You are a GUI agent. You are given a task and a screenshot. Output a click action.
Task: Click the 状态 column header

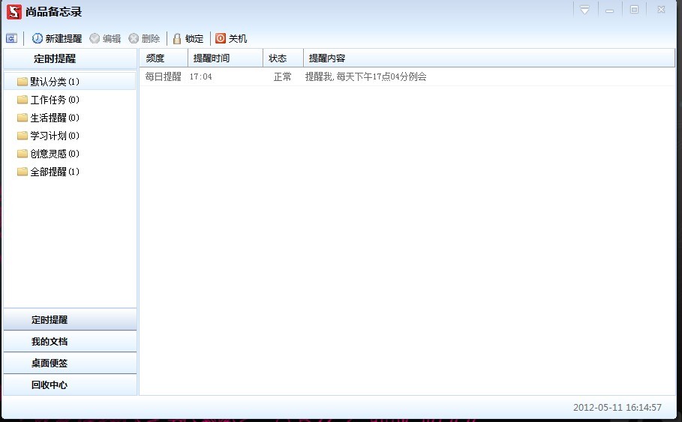(278, 58)
